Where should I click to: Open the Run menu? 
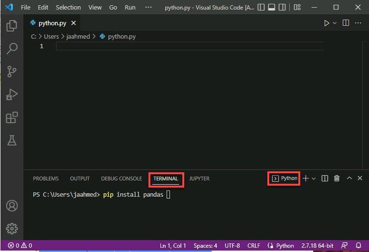point(130,8)
